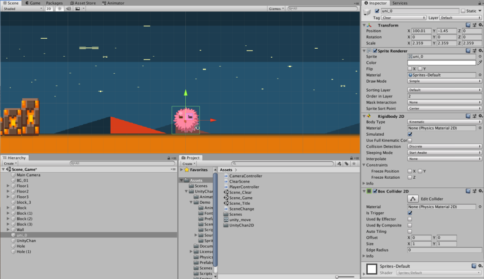Image resolution: width=484 pixels, height=279 pixels.
Task: Toggle 2D view mode in Scene toolbar
Action: click(49, 9)
